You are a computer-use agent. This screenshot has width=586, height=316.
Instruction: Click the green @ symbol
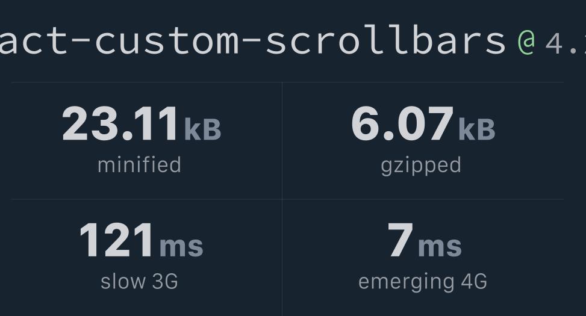point(526,42)
